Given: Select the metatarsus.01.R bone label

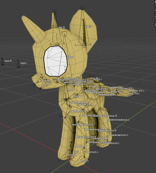Looking at the screenshot, I should click(x=83, y=125).
